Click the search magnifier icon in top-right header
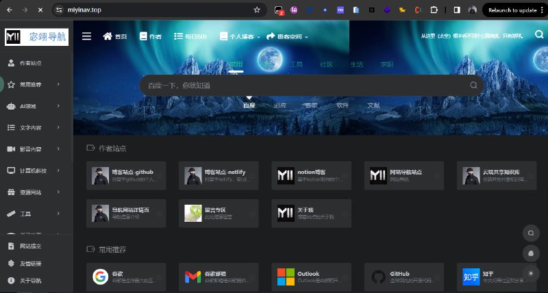This screenshot has height=293, width=548. [x=539, y=36]
